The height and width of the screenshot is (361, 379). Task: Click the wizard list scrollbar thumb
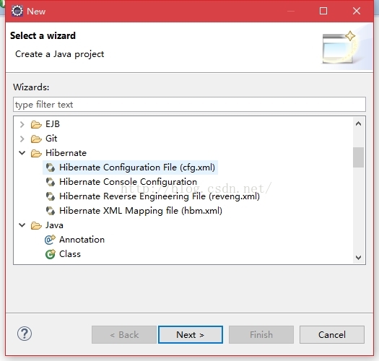[359, 157]
